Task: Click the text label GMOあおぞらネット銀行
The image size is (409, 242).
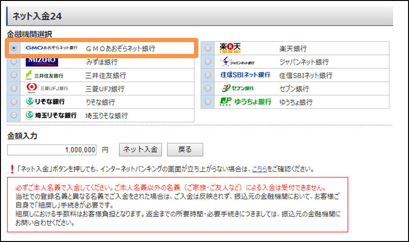Action: [121, 49]
